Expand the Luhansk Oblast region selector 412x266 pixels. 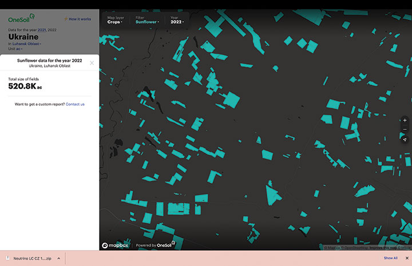point(27,43)
